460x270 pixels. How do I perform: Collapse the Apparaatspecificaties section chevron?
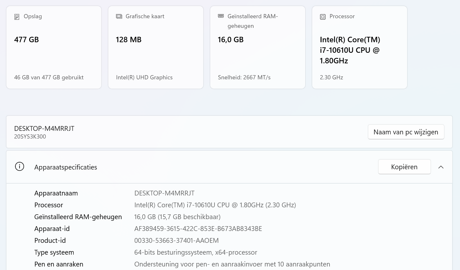pyautogui.click(x=441, y=167)
